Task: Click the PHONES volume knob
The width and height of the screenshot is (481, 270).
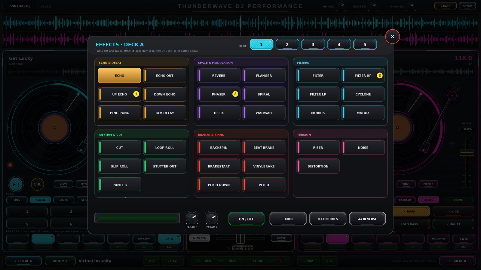Action: pyautogui.click(x=412, y=6)
